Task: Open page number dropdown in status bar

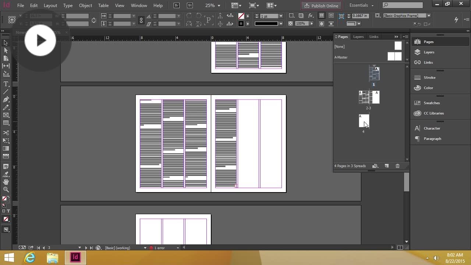Action: [x=79, y=248]
